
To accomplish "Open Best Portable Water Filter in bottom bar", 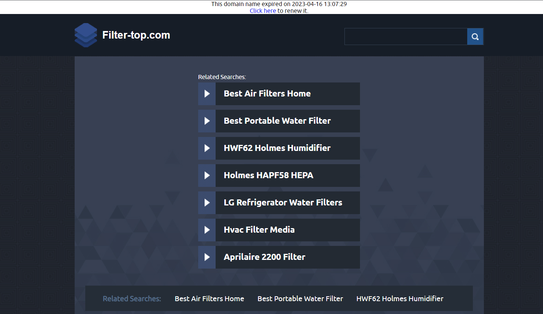I will click(300, 299).
